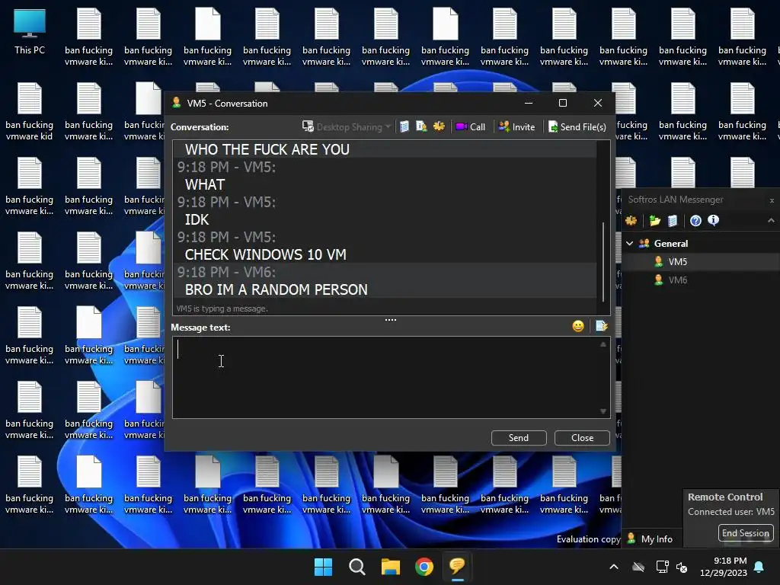Click the conversation history scrollbar
780x585 pixels.
point(603,262)
